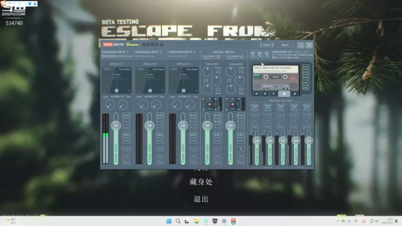402x226 pixels.
Task: Enable EQ on the A2 master bus
Action: click(268, 121)
